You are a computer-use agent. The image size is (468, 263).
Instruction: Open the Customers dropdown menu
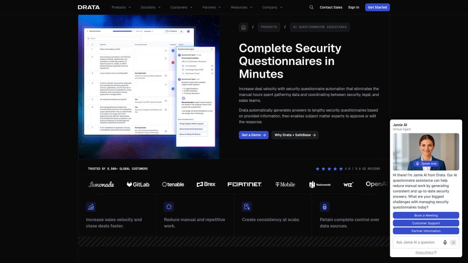(x=181, y=7)
